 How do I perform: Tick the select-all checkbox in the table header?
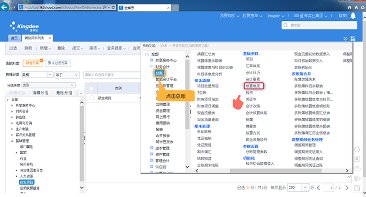[92, 89]
